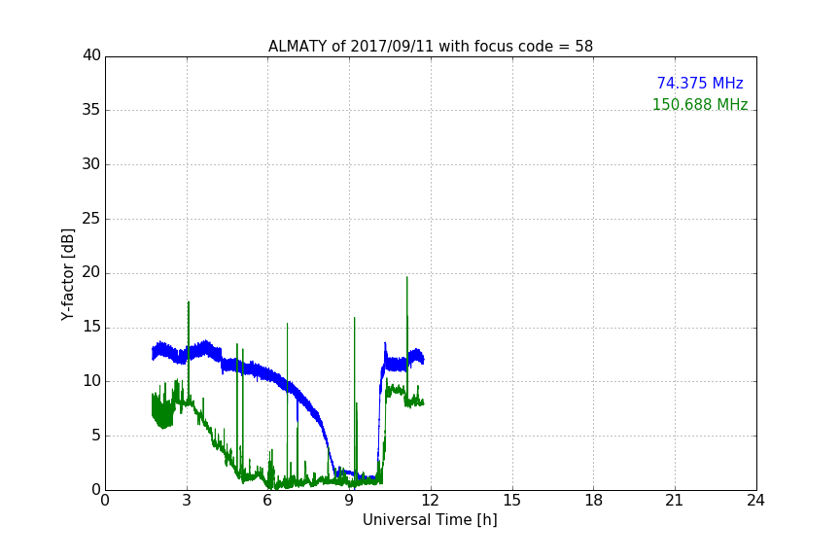
Task: Click the x-axis tick label '3'
Action: pyautogui.click(x=187, y=501)
